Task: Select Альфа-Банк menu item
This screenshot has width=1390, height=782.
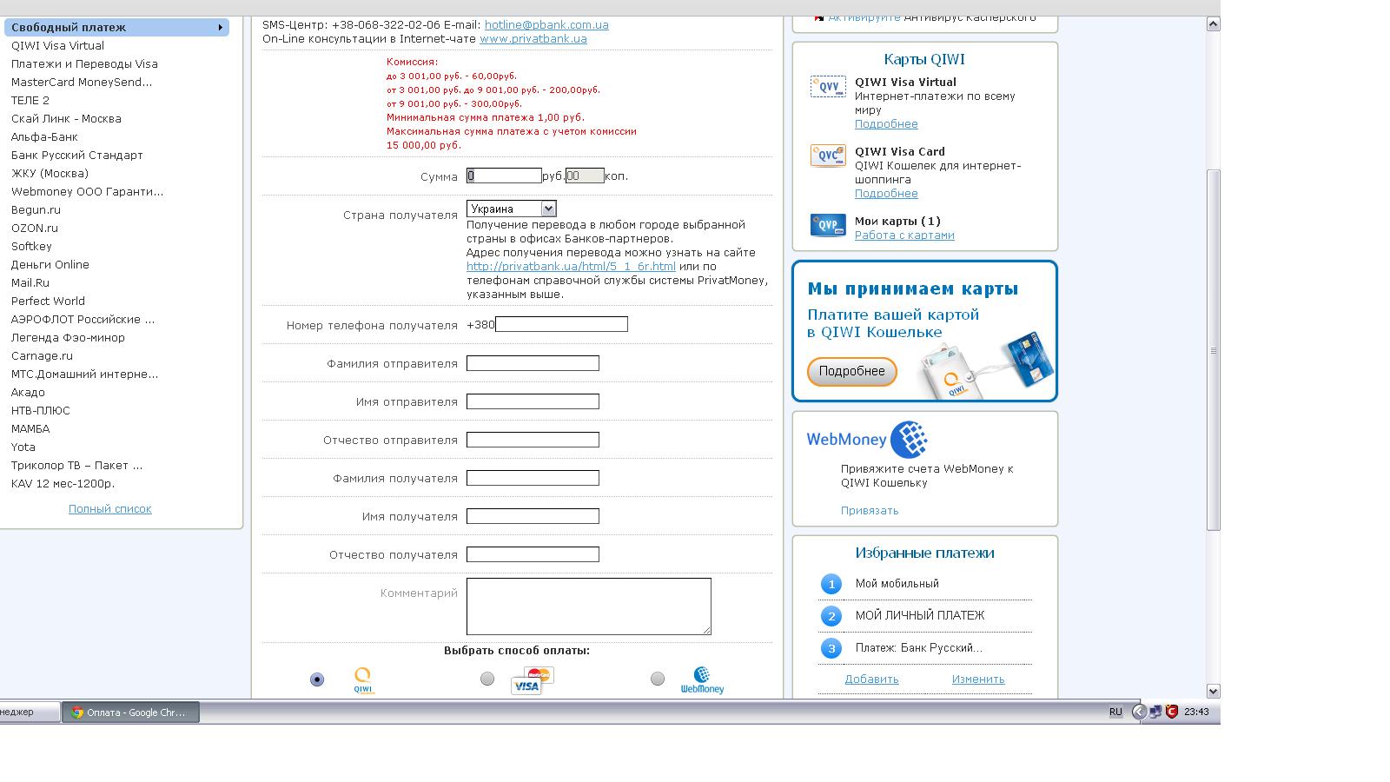Action: click(44, 137)
